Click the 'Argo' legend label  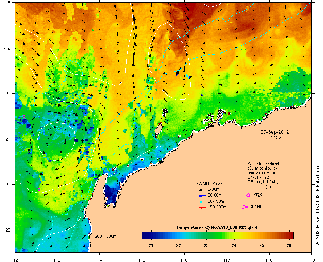click(258, 195)
